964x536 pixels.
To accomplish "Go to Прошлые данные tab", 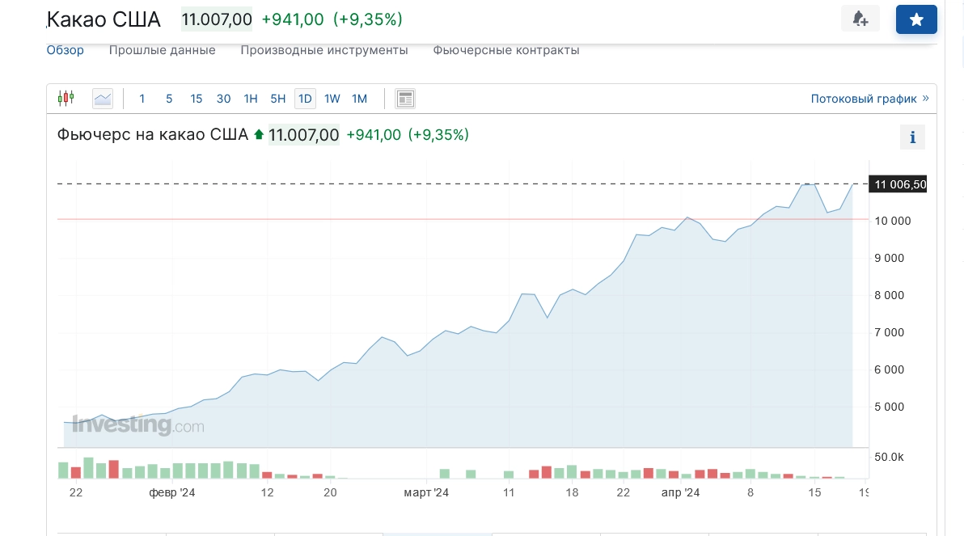I will pos(162,50).
